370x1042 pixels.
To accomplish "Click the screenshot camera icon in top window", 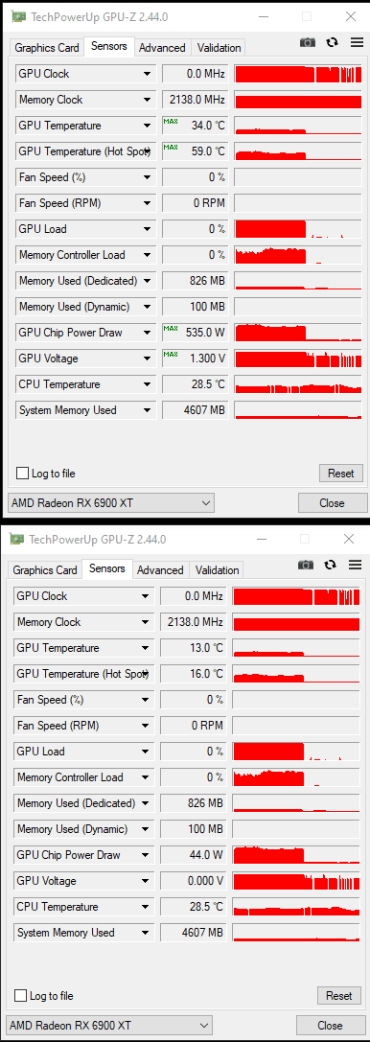I will pos(308,42).
